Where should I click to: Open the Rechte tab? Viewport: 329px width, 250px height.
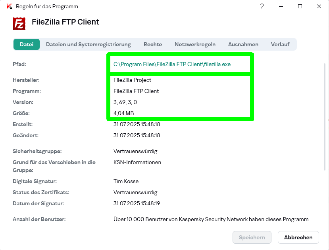pyautogui.click(x=153, y=44)
